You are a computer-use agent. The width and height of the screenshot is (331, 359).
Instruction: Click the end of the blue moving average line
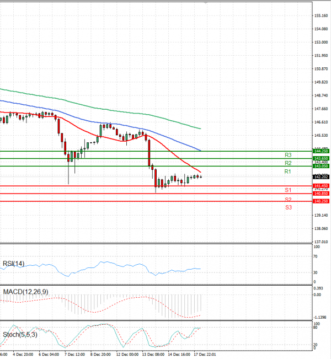click(x=201, y=151)
